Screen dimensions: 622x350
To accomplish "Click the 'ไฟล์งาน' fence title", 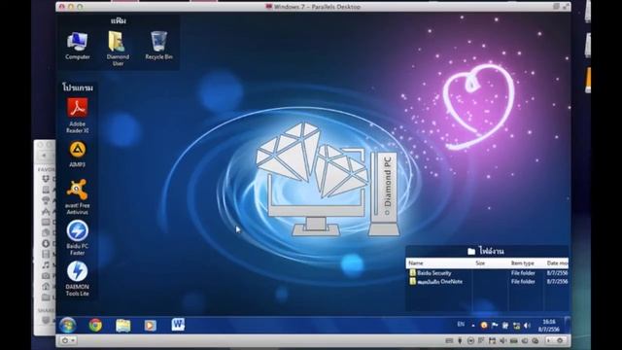I will click(x=491, y=251).
